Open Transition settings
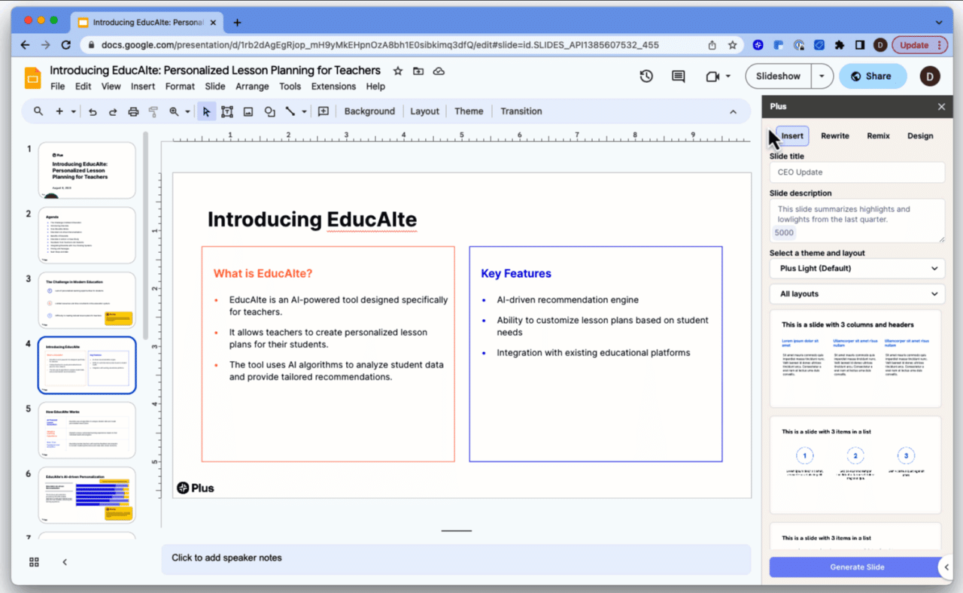The height and width of the screenshot is (593, 963). (521, 111)
